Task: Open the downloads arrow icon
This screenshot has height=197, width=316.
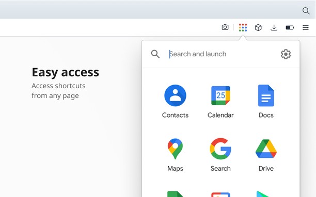Action: pos(274,27)
